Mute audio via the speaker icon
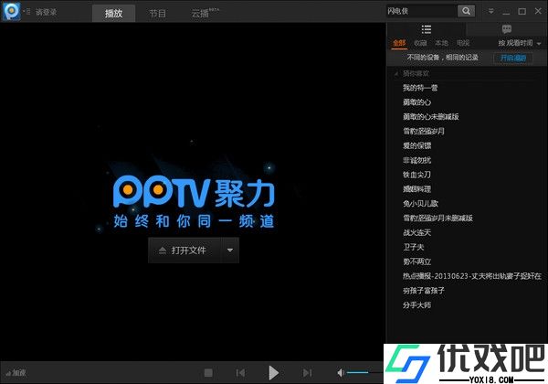 click(341, 373)
